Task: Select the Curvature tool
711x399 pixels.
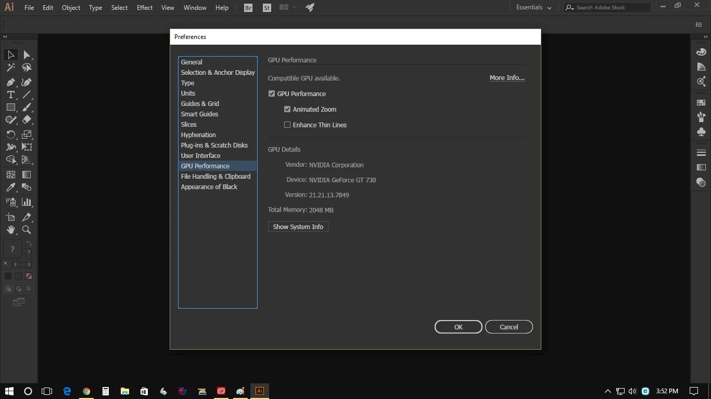Action: pos(27,82)
